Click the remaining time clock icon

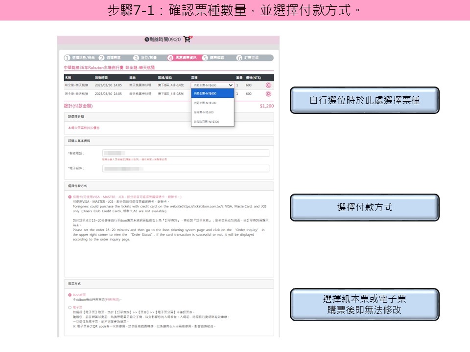click(146, 40)
